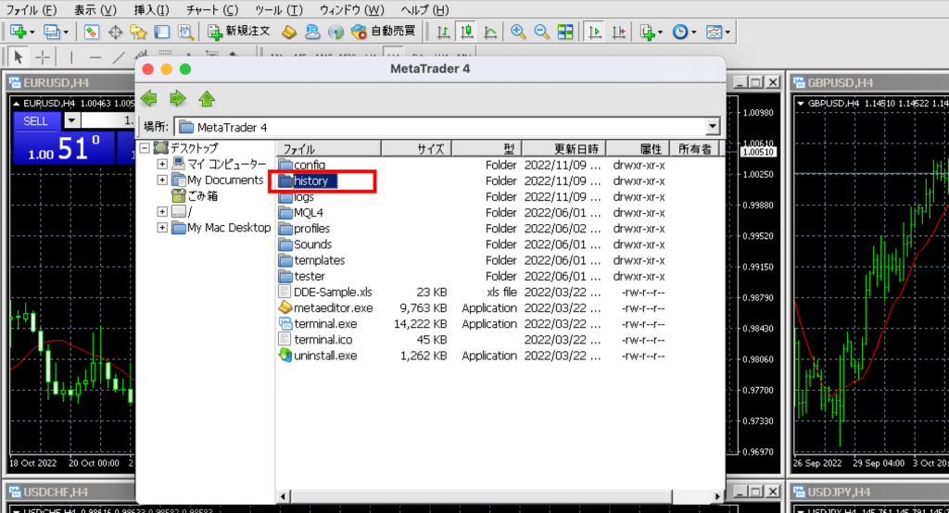Toggle the Data Window crosshair-target icon
Viewport: 949px width, 513px height.
pyautogui.click(x=115, y=31)
